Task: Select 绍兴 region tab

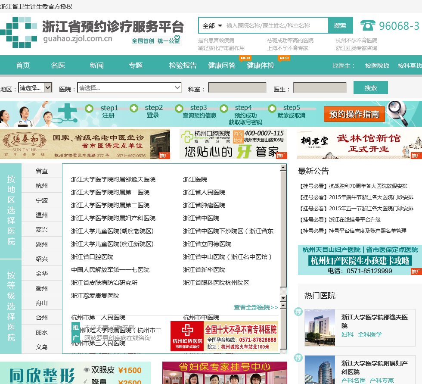Action: point(42,259)
